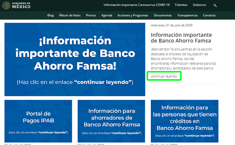Image resolution: width=235 pixels, height=145 pixels.
Task: Select the Prensa menu item
Action: [91, 15]
